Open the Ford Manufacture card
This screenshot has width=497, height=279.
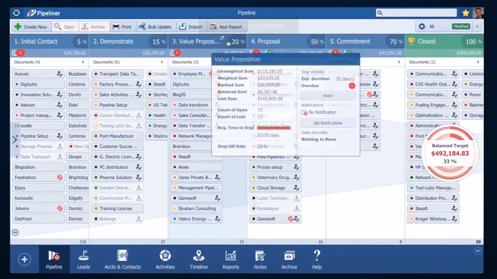(117, 136)
